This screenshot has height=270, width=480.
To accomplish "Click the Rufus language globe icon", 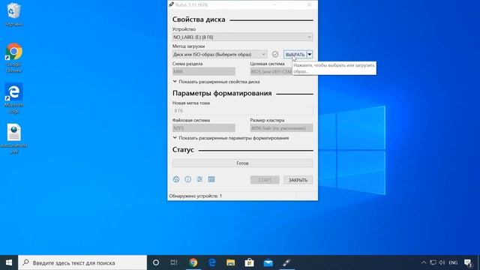I will [x=176, y=179].
